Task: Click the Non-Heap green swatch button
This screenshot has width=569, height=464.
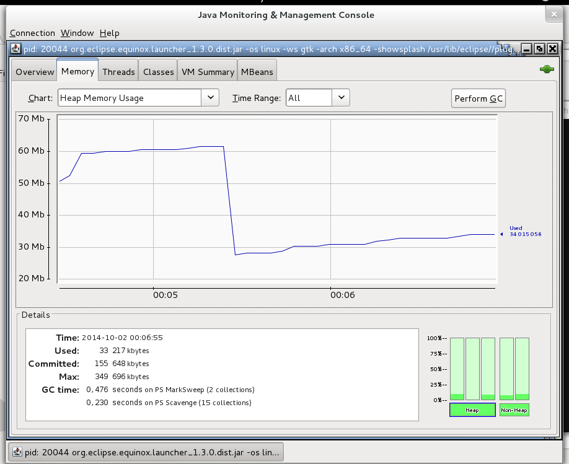Action: point(514,410)
